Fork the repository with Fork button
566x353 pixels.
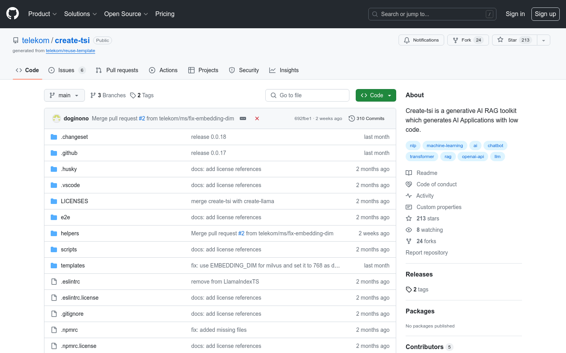click(468, 40)
